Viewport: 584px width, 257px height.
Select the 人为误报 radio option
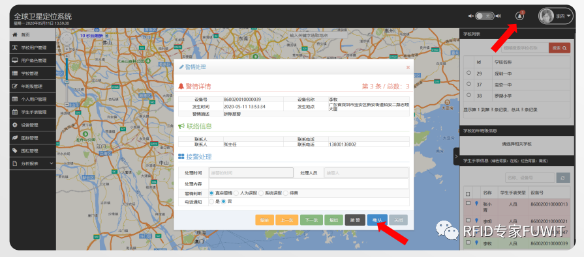(236, 193)
